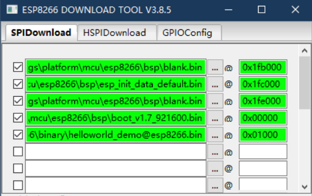The image size is (312, 196).
Task: Uncheck the blank.bin row at 0x1fb000
Action: pyautogui.click(x=18, y=67)
